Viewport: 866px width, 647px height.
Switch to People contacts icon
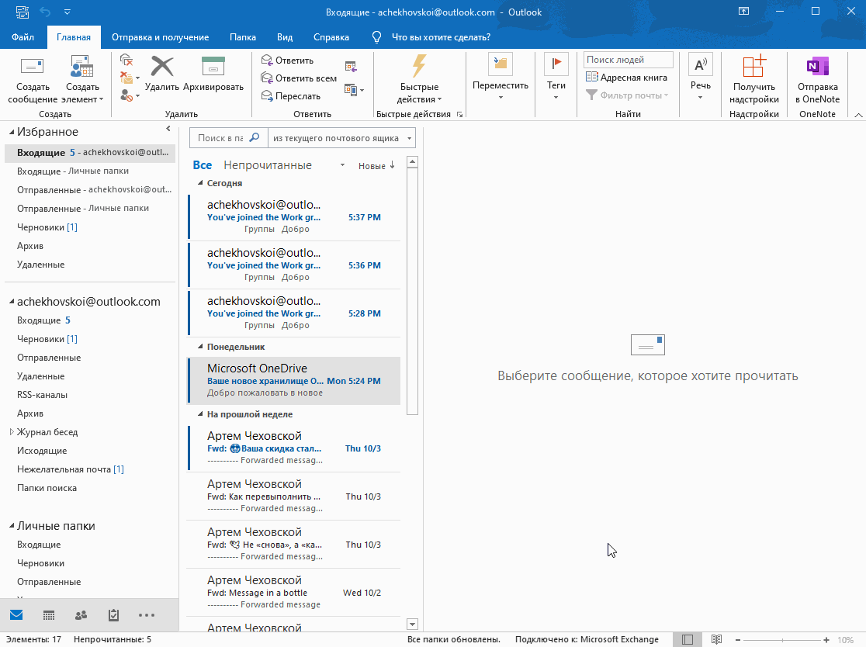coord(81,615)
